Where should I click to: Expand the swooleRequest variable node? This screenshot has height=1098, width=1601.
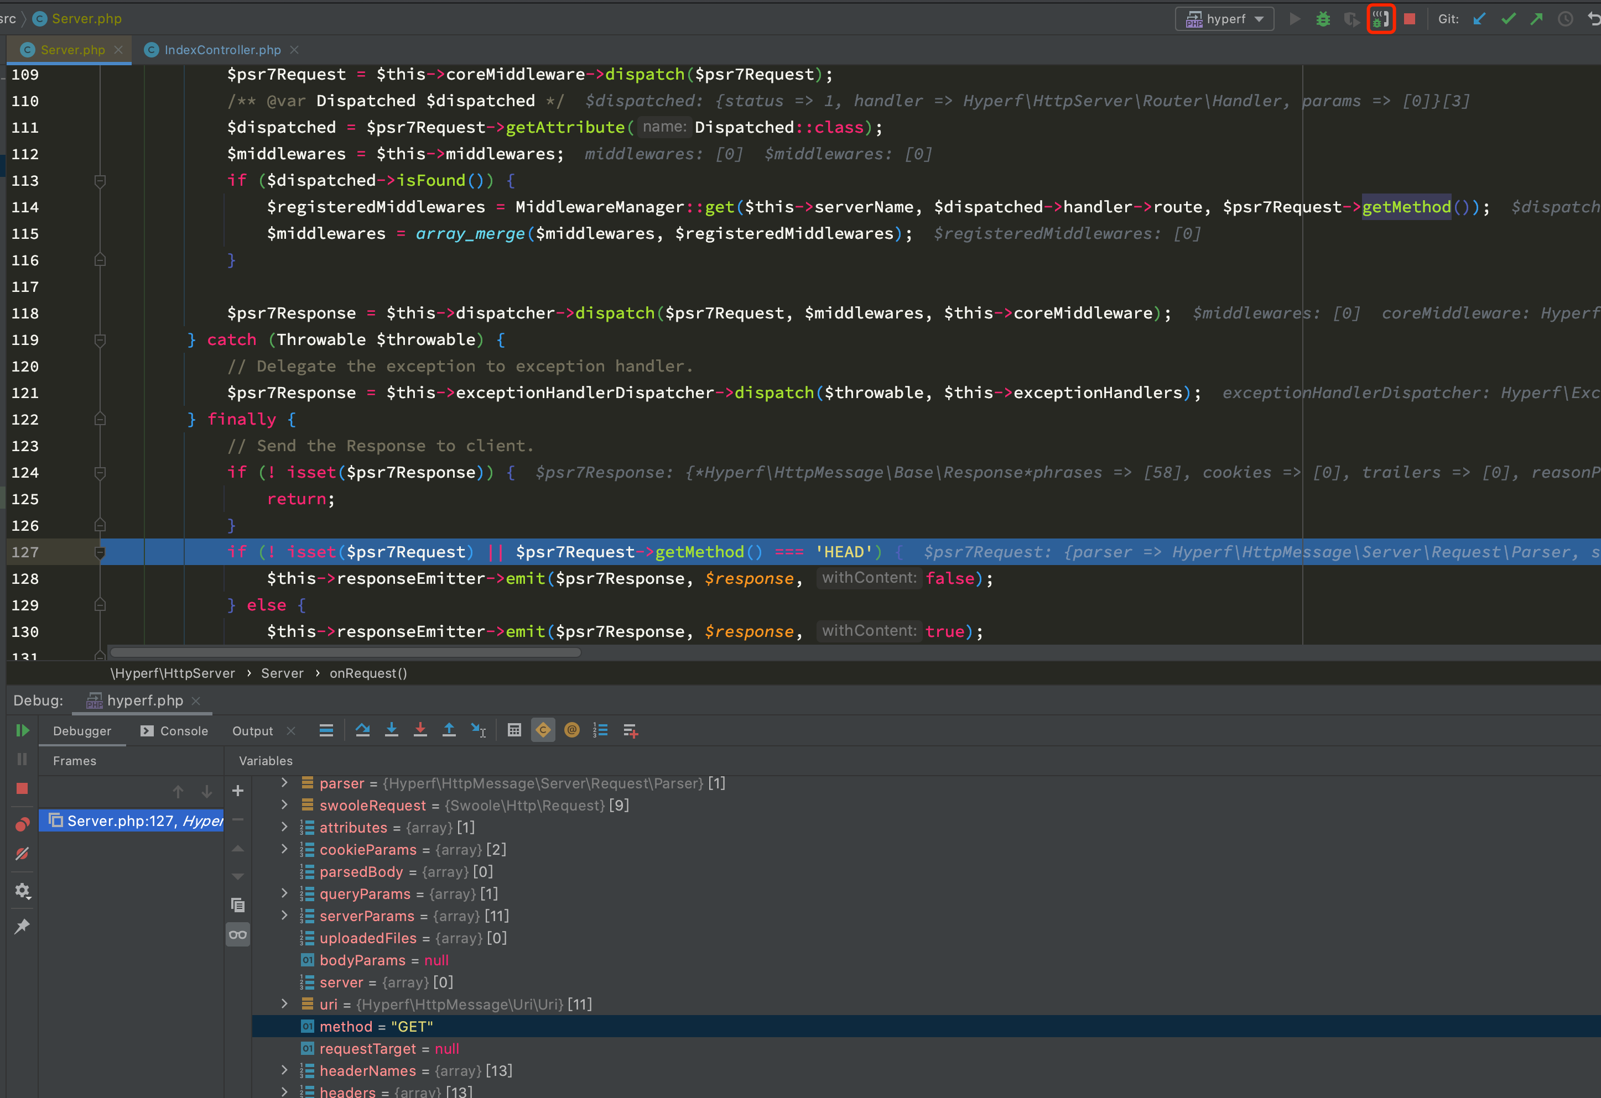[x=284, y=805]
